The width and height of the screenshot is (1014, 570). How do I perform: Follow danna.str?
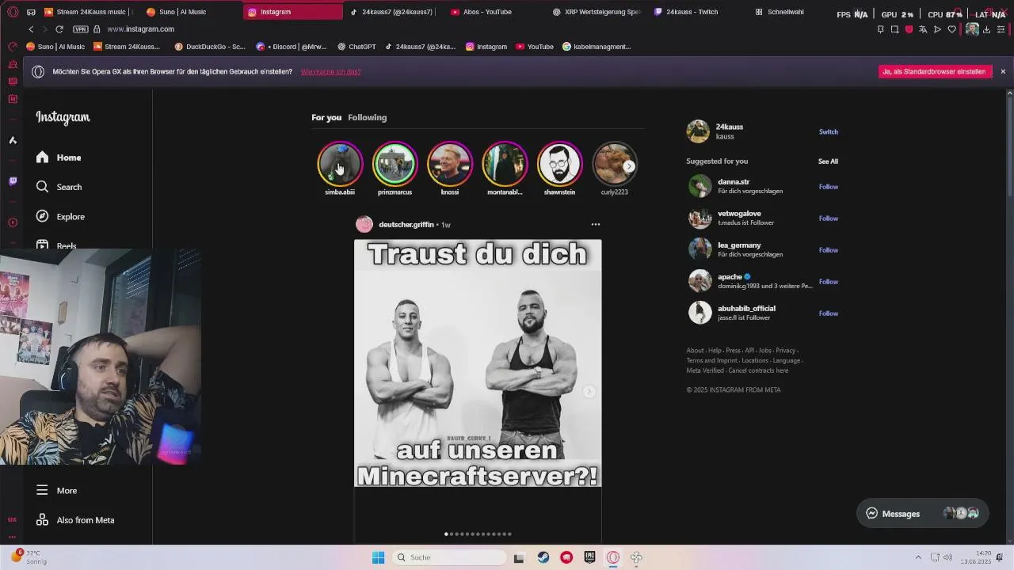click(x=828, y=187)
